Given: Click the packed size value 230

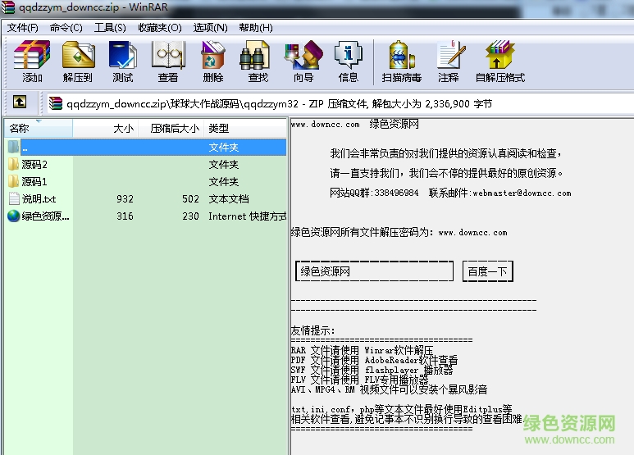Looking at the screenshot, I should 190,216.
